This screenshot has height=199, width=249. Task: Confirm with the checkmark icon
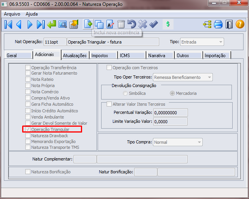pos(154,24)
